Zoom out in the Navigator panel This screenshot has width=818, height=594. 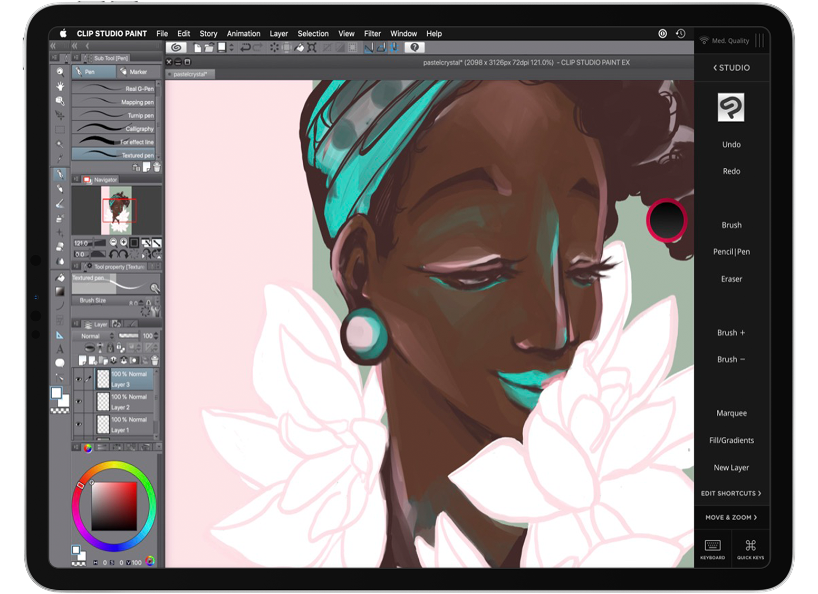113,242
